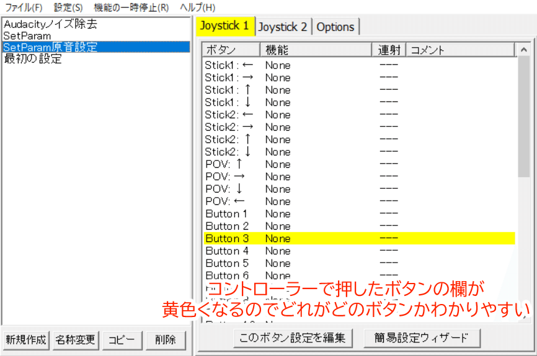Click the コピー button
537x356 pixels.
pos(122,340)
